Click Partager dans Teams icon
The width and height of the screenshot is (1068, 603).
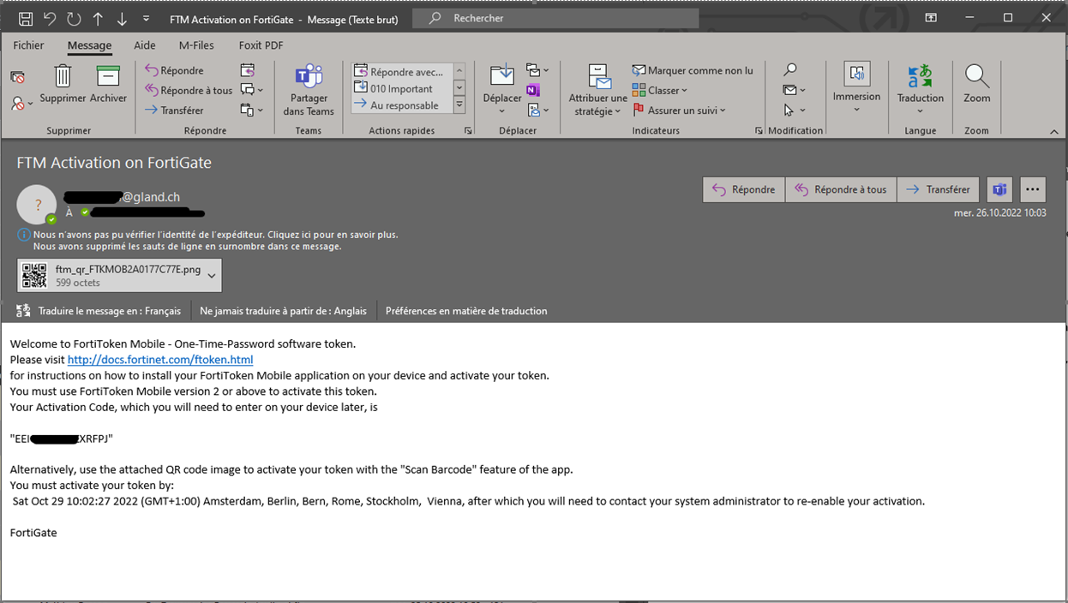[x=309, y=77]
